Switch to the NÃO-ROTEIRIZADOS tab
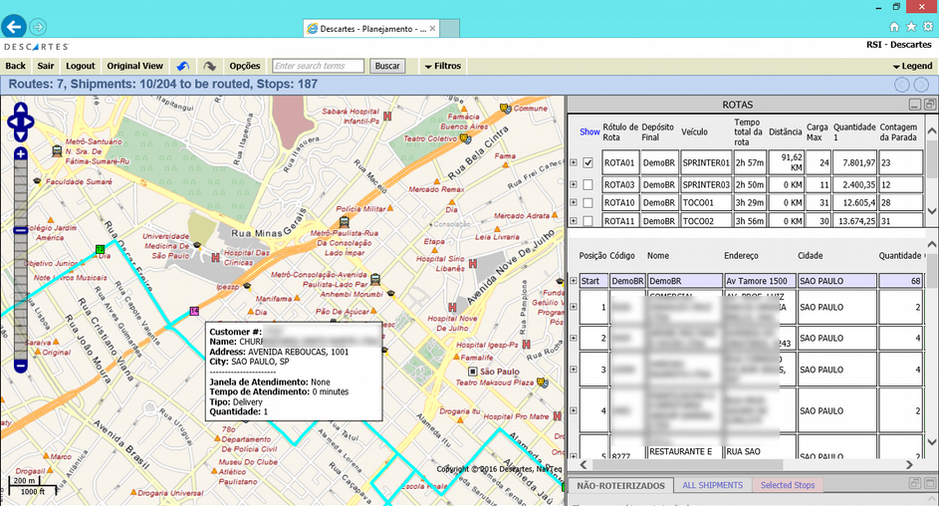Image resolution: width=939 pixels, height=506 pixels. tap(620, 486)
